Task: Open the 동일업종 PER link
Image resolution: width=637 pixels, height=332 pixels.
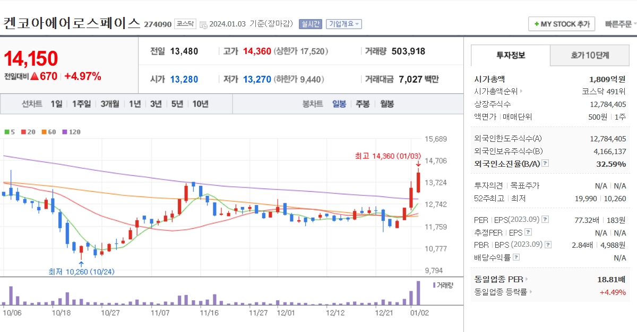Action: pyautogui.click(x=501, y=279)
